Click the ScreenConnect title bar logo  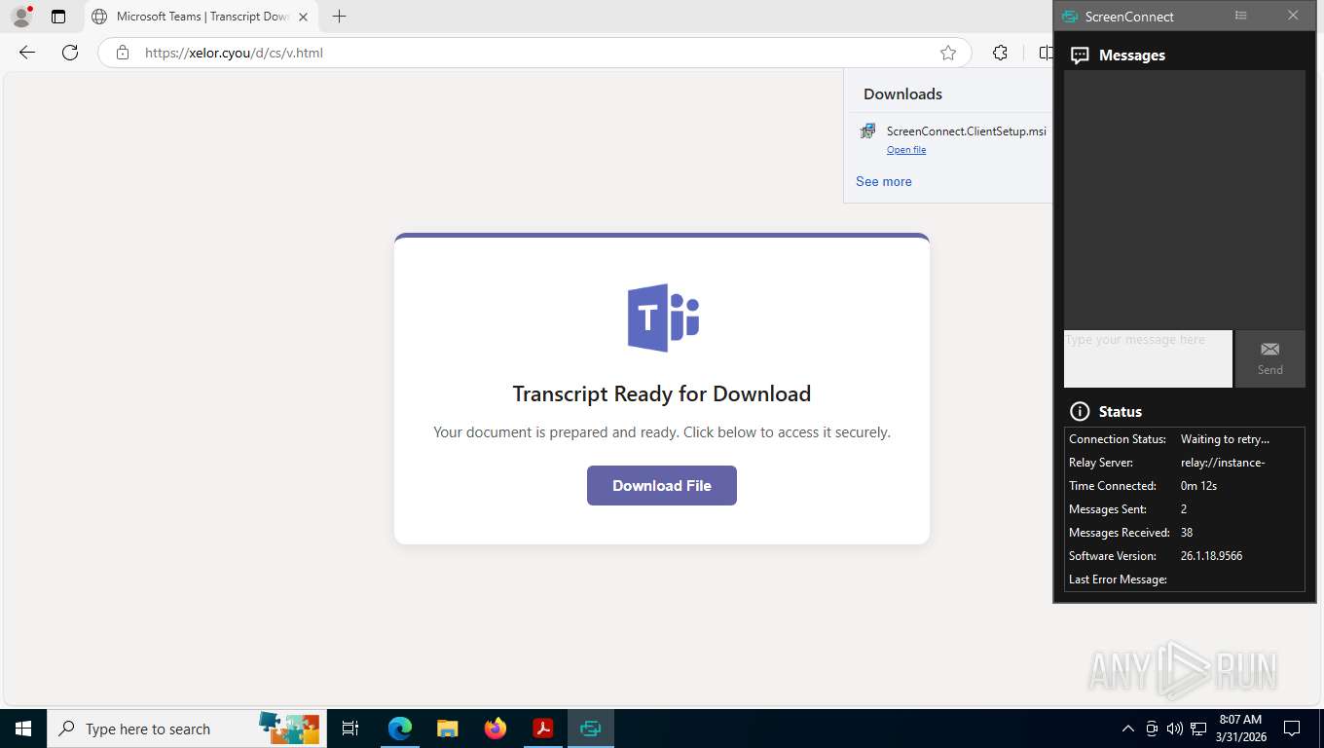[1070, 17]
